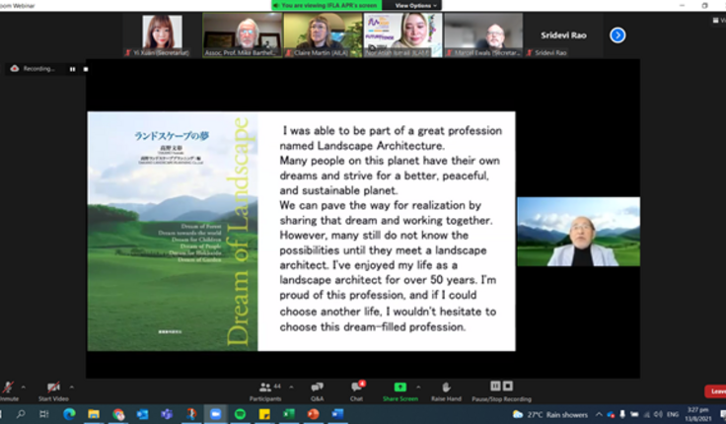Open Google Chrome from the taskbar

click(118, 414)
